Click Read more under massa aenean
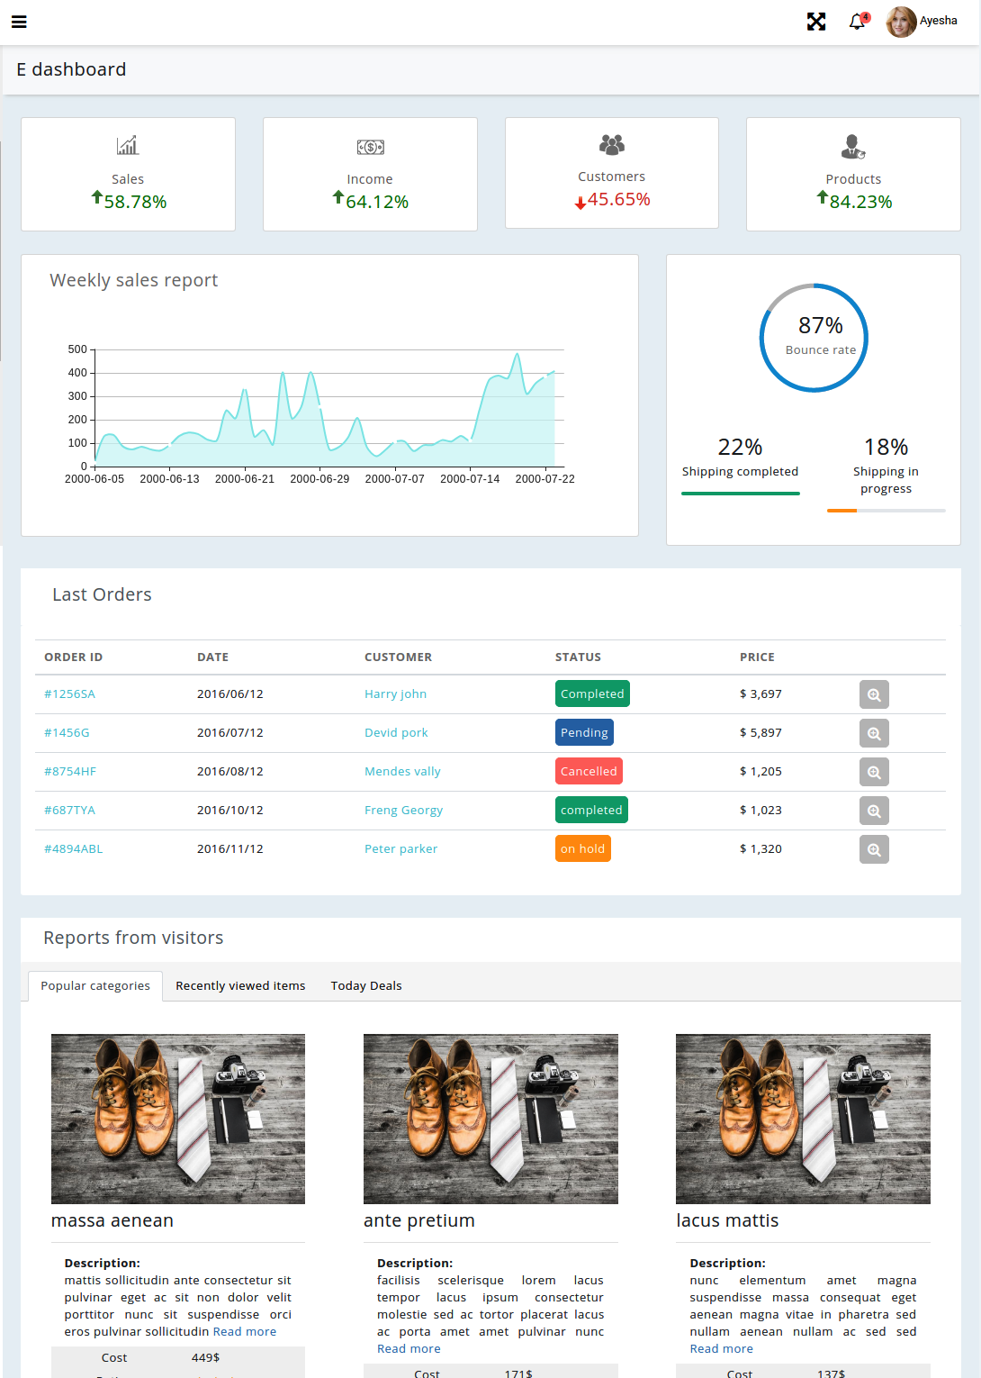The height and width of the screenshot is (1378, 981). [x=245, y=1332]
